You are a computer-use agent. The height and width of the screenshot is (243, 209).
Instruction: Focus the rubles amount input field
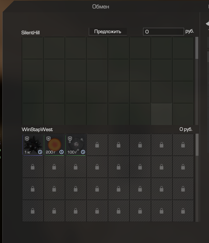click(x=163, y=32)
